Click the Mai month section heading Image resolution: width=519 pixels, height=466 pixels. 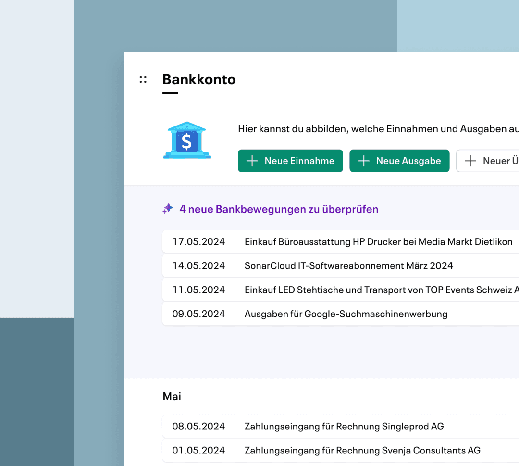click(172, 396)
